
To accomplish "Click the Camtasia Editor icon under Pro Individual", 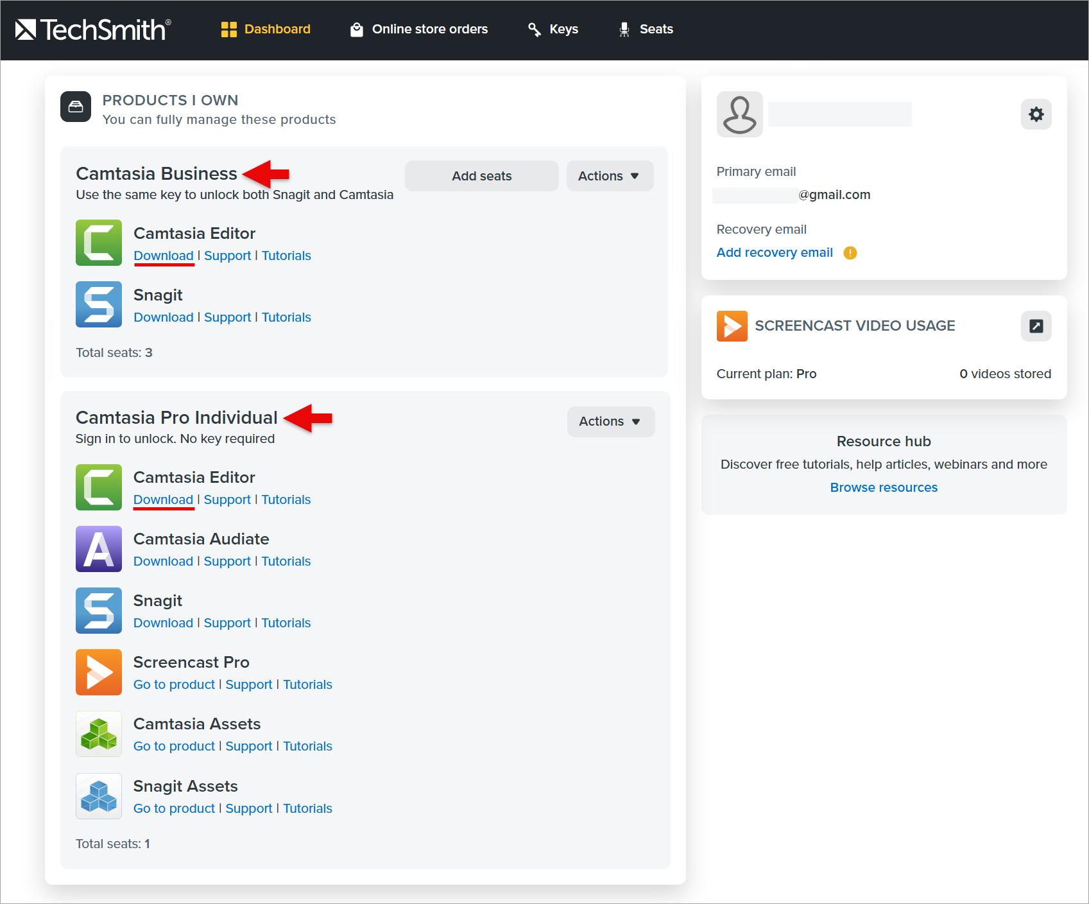I will [x=99, y=487].
